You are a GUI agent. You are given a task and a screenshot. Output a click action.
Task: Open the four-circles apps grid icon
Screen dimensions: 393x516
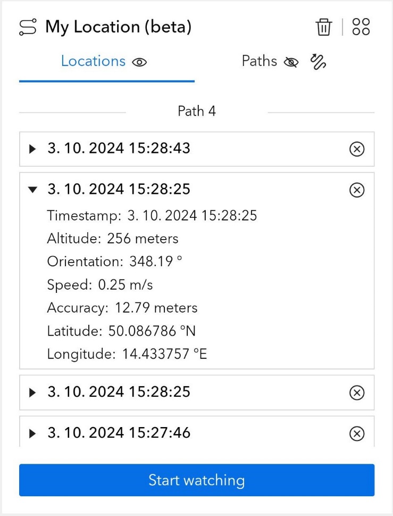[361, 27]
